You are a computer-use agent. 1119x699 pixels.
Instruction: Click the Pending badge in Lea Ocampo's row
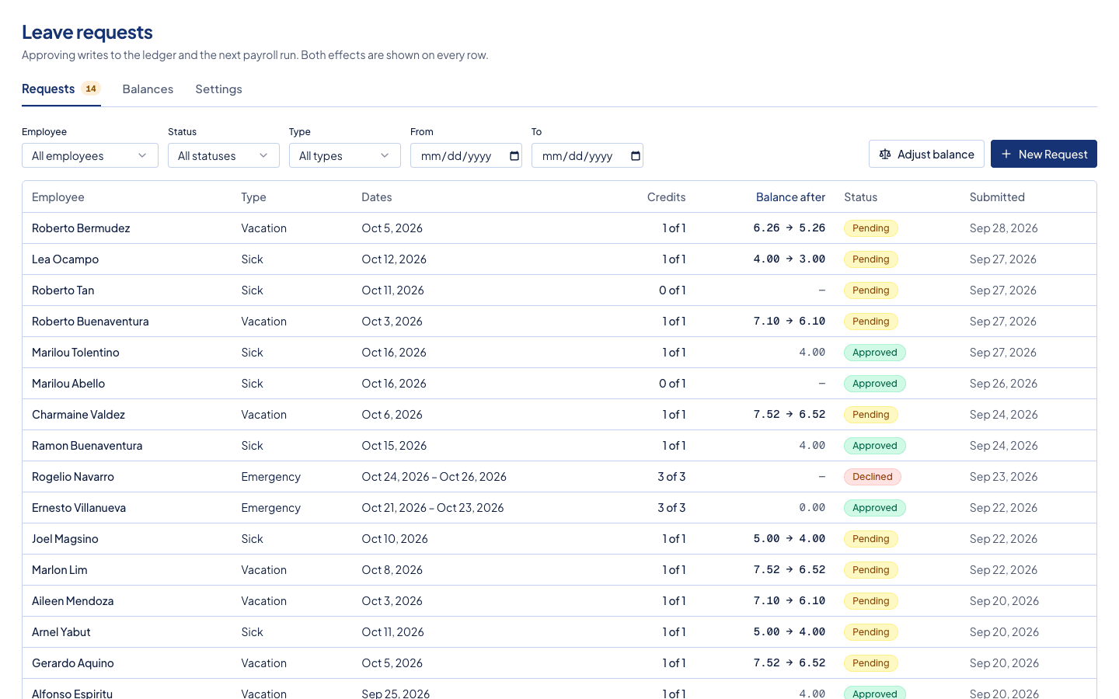pos(871,259)
